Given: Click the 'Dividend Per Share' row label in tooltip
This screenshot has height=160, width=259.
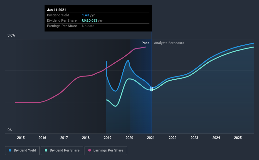Looking at the screenshot, I should [62, 20].
